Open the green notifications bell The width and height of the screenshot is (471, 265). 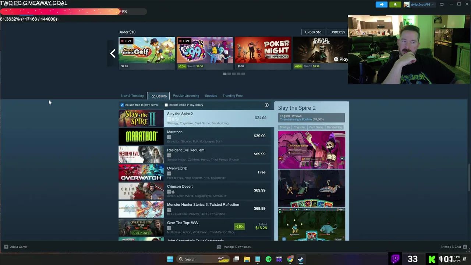[395, 4]
